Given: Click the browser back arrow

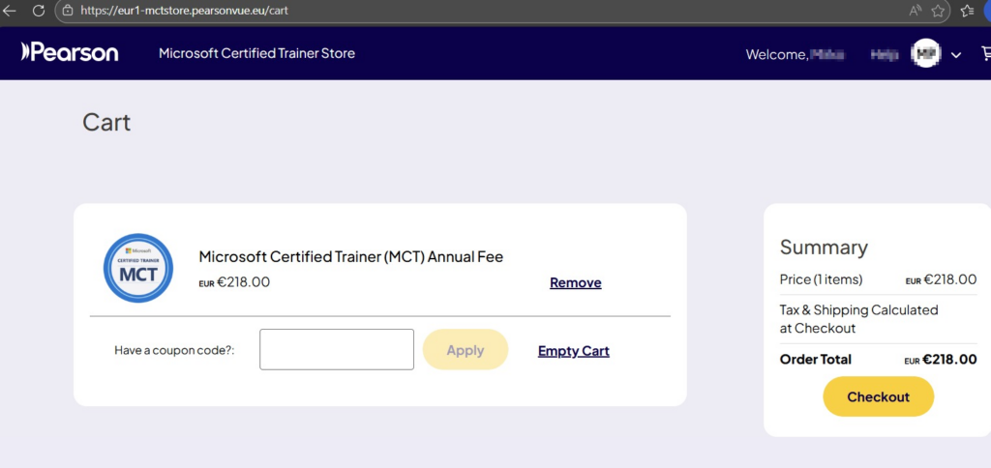Looking at the screenshot, I should [x=11, y=11].
